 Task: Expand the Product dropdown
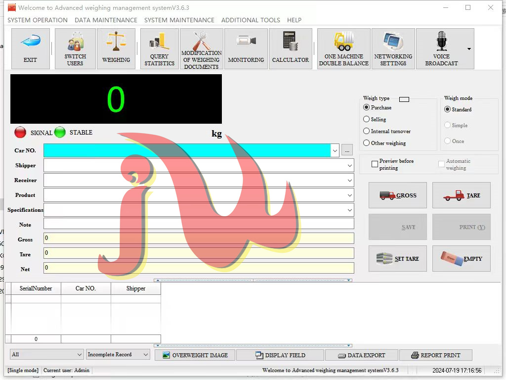[349, 195]
